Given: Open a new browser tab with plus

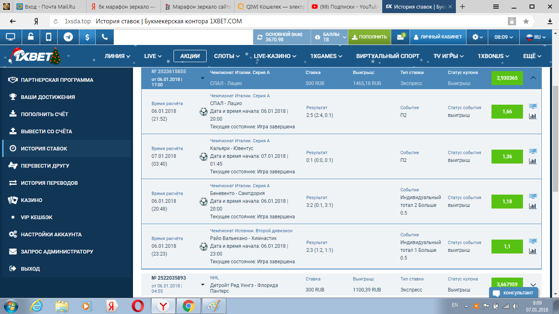Looking at the screenshot, I should (x=462, y=7).
